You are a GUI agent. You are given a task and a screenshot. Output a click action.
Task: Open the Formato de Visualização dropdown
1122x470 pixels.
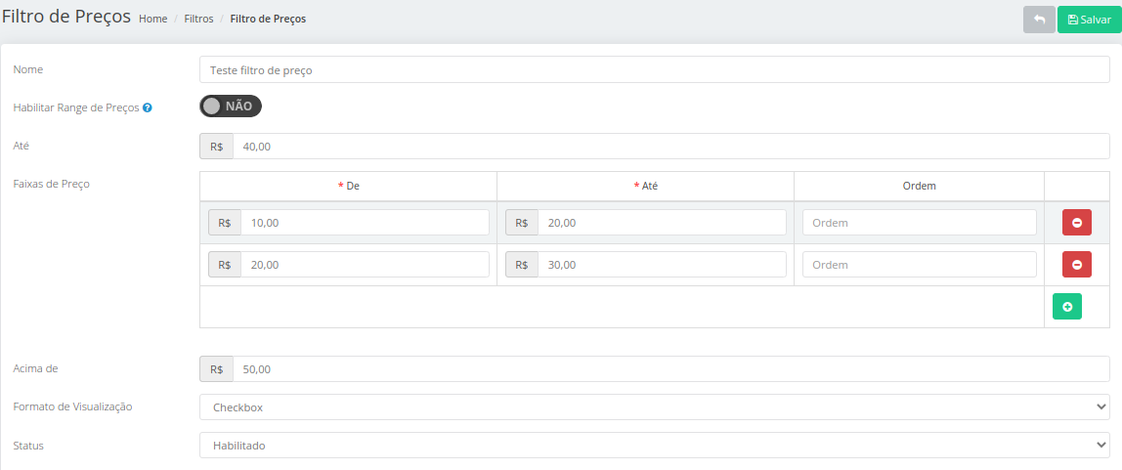pos(655,407)
